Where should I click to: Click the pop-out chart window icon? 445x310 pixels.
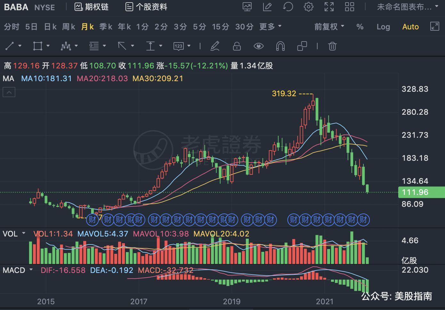point(434,27)
